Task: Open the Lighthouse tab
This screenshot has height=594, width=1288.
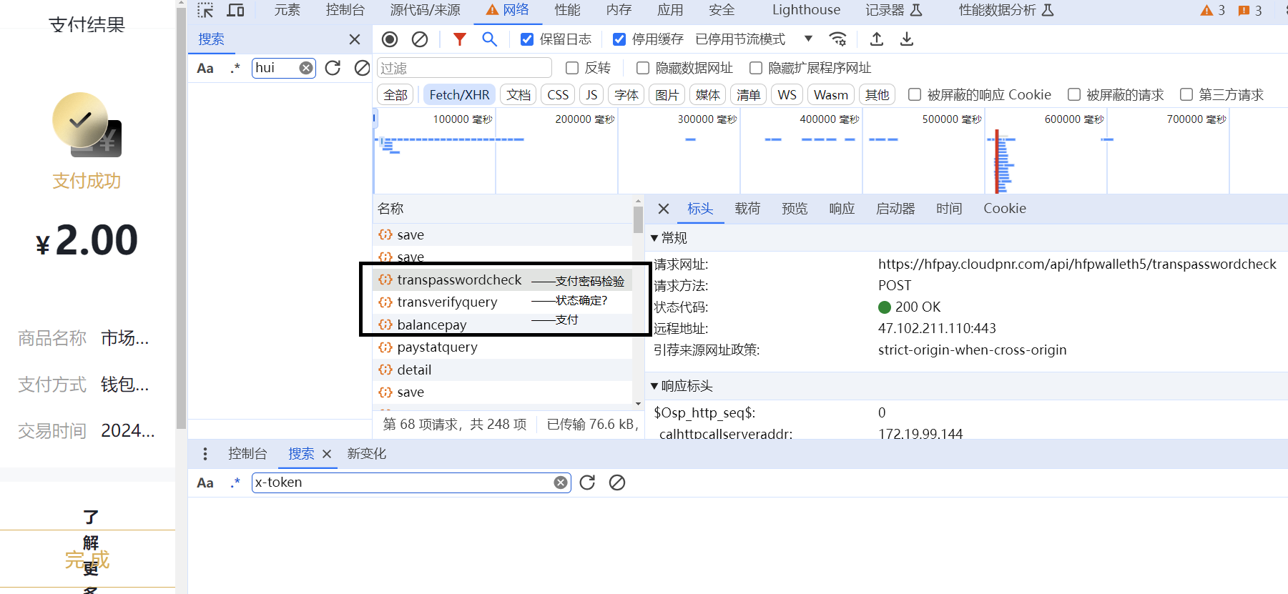Action: (807, 10)
